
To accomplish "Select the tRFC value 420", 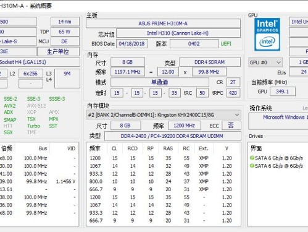I will 233,93.
